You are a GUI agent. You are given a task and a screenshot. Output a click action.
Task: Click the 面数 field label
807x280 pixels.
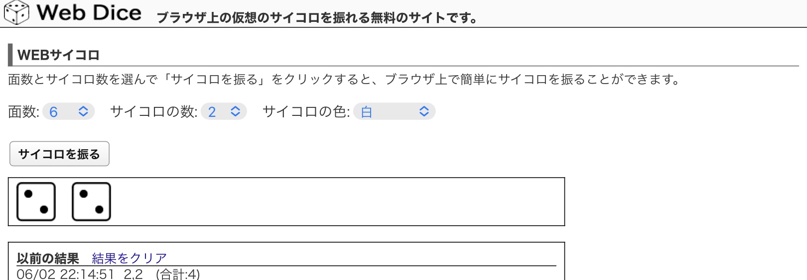(23, 112)
